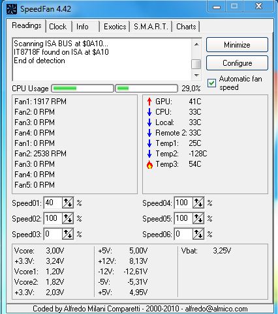Viewport: 278px width, 314px height.
Task: Click the Minimize button
Action: 237,45
